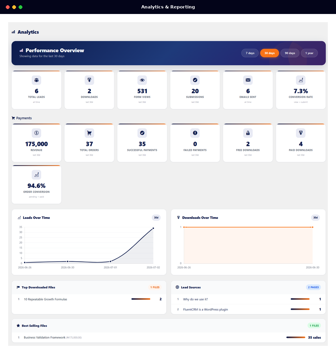Click the Successful Payments check icon
336x354 pixels.
(142, 133)
